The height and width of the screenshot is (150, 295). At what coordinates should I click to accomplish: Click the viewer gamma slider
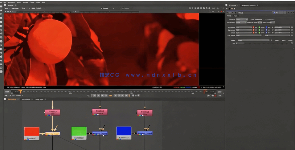coord(109,12)
